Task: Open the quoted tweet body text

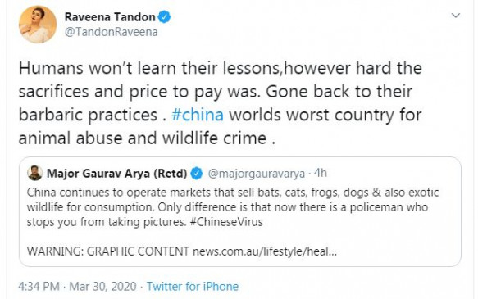Action: tap(233, 207)
